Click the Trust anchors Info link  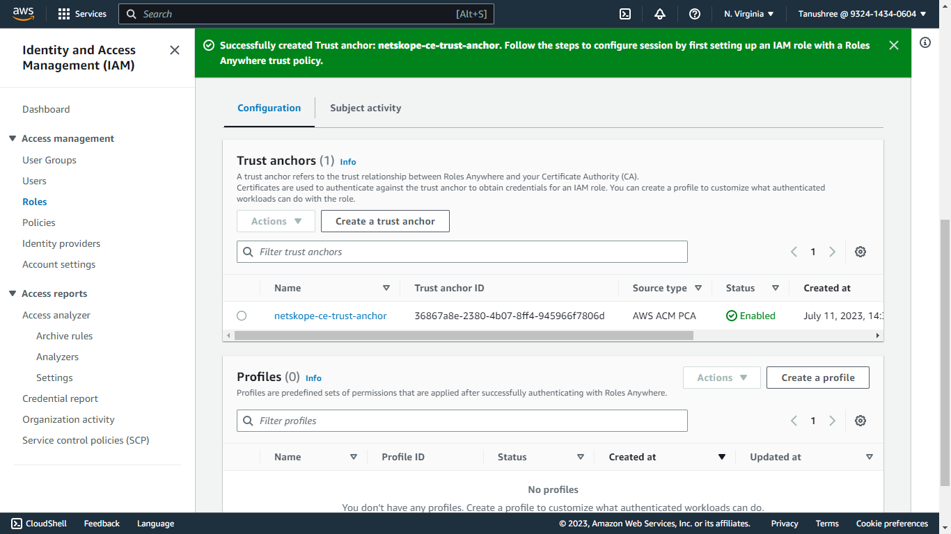(x=348, y=162)
